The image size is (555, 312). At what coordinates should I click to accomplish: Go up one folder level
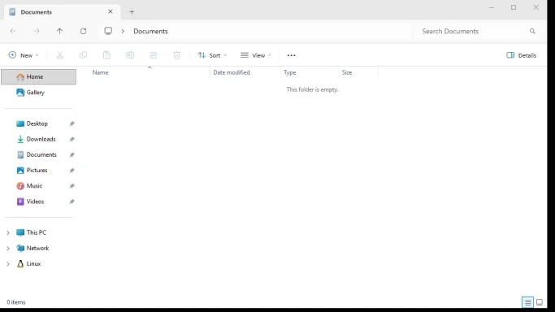(x=59, y=31)
